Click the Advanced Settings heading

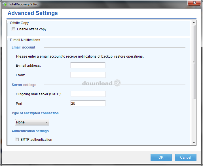[33, 13]
